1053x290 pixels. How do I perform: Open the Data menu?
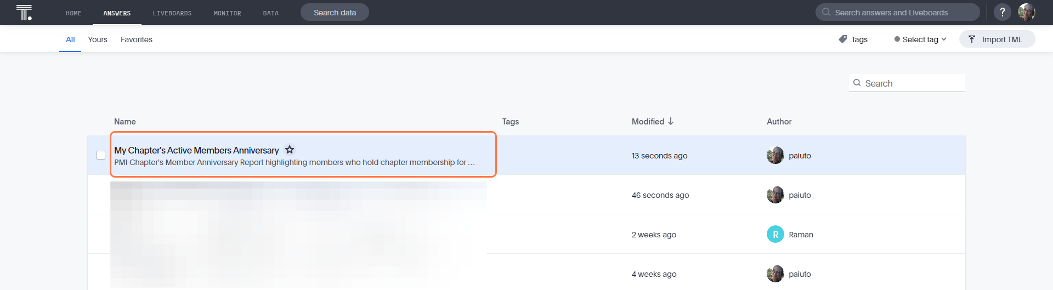pos(271,13)
